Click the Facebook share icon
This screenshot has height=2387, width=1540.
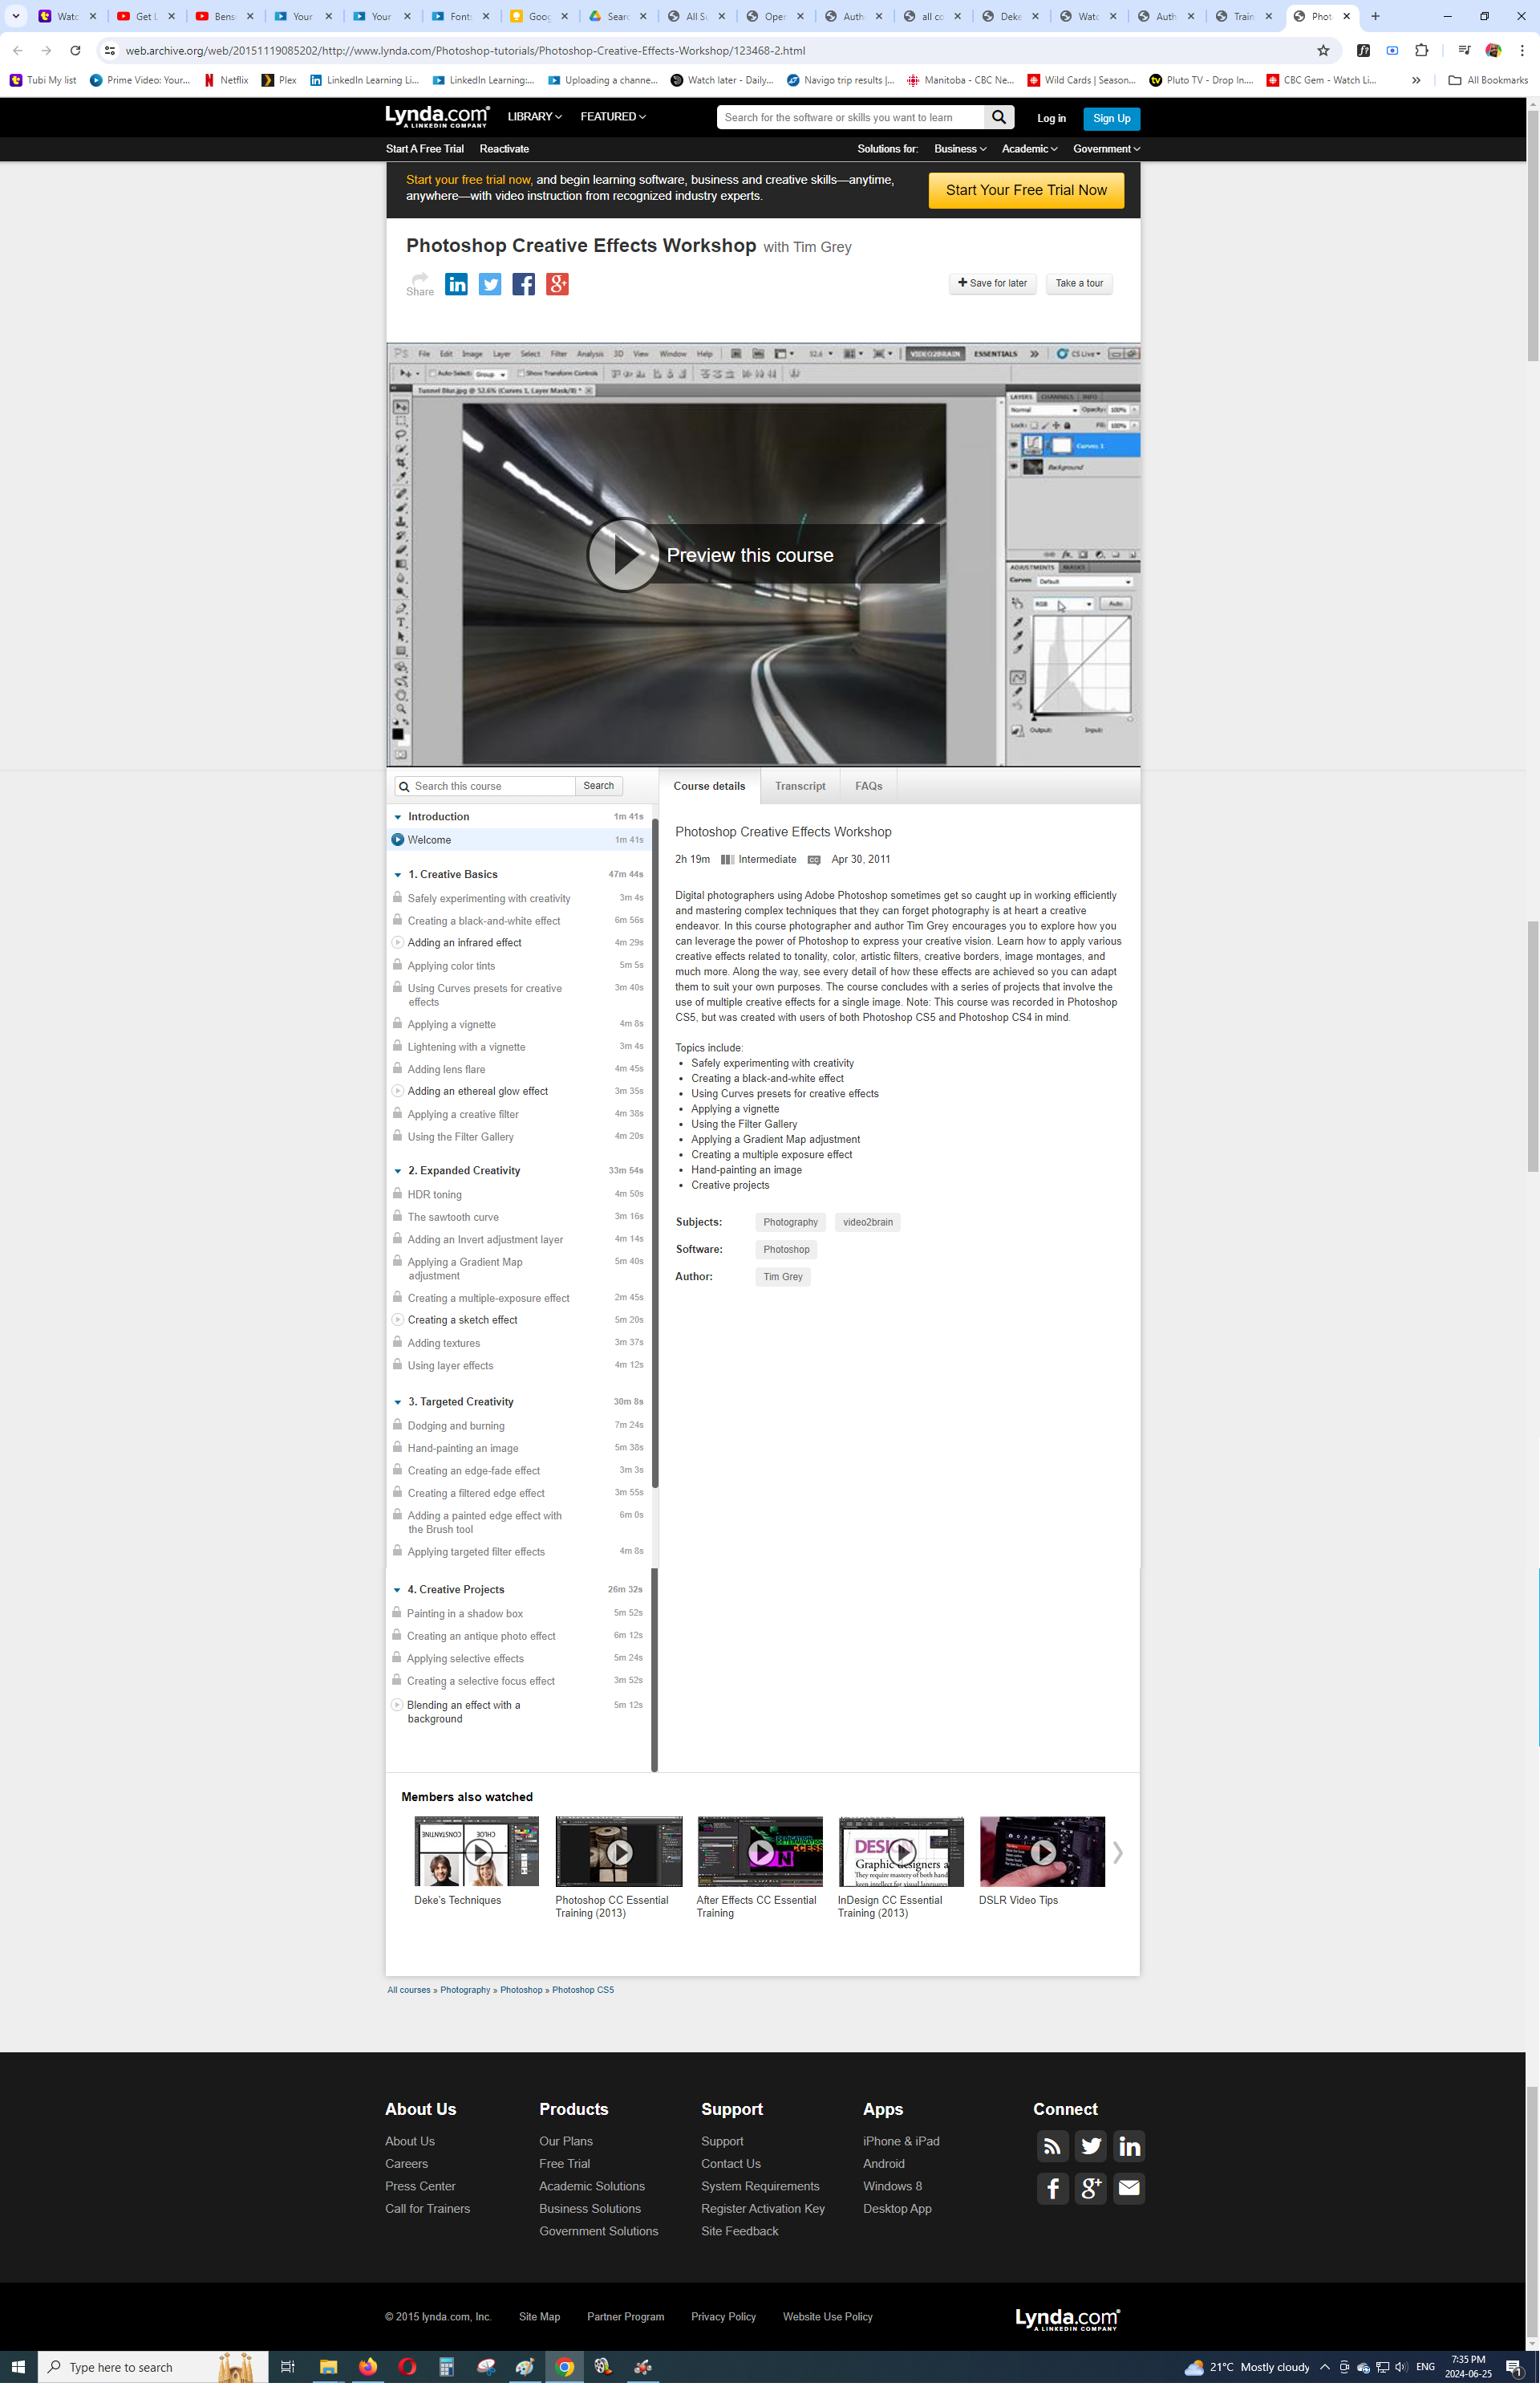(523, 284)
